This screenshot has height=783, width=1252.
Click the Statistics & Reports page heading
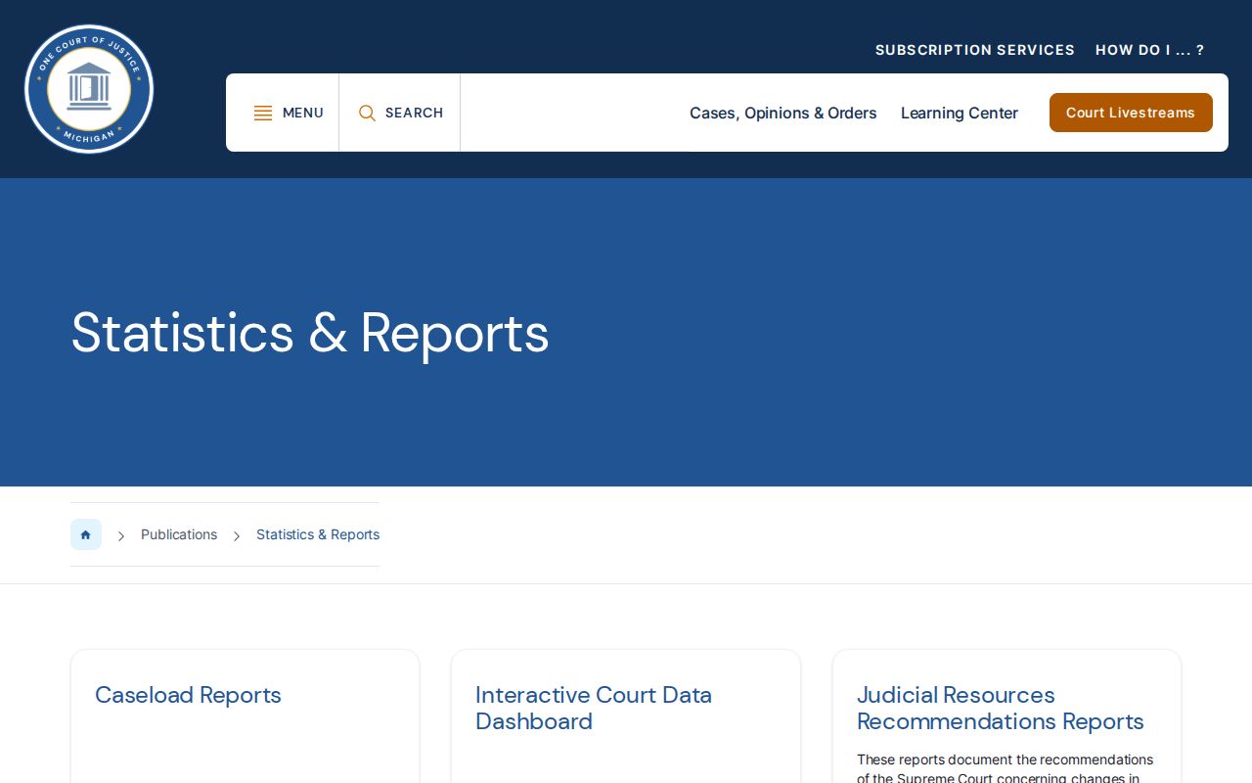coord(310,333)
